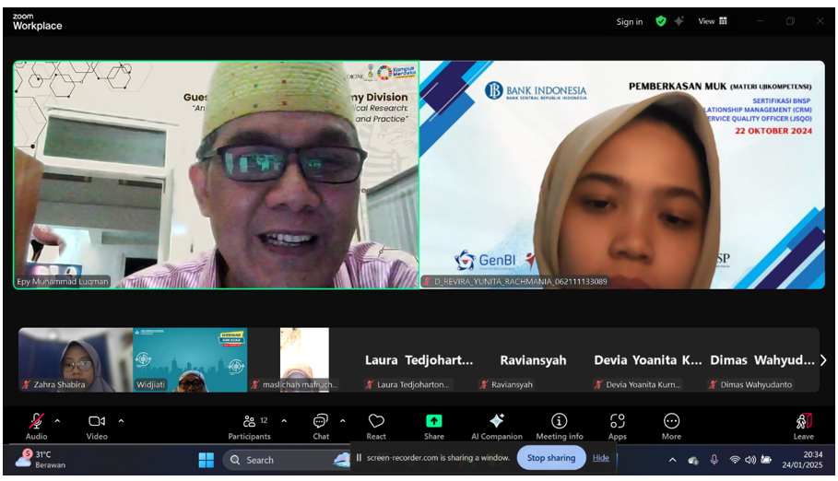838x481 pixels.
Task: Click green encryption shield icon
Action: click(661, 21)
